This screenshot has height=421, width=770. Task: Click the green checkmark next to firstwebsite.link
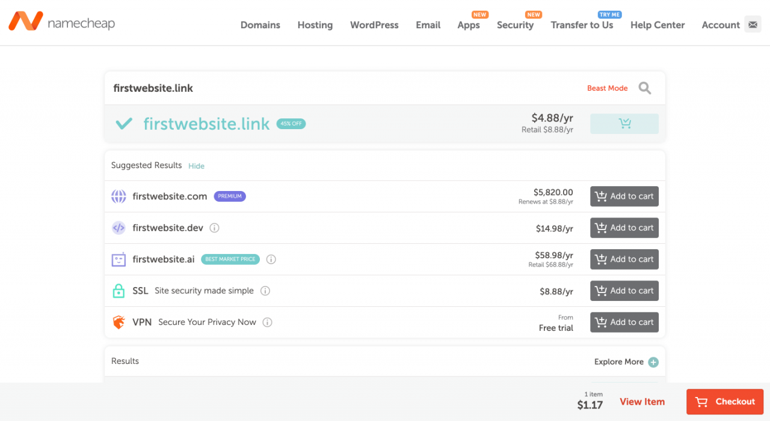[x=124, y=124]
